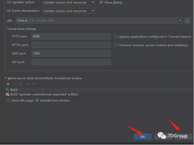Screen dimensions: 194x145
Task: Enable Preserve sessions across restarts and redeploys
Action: coord(116,45)
